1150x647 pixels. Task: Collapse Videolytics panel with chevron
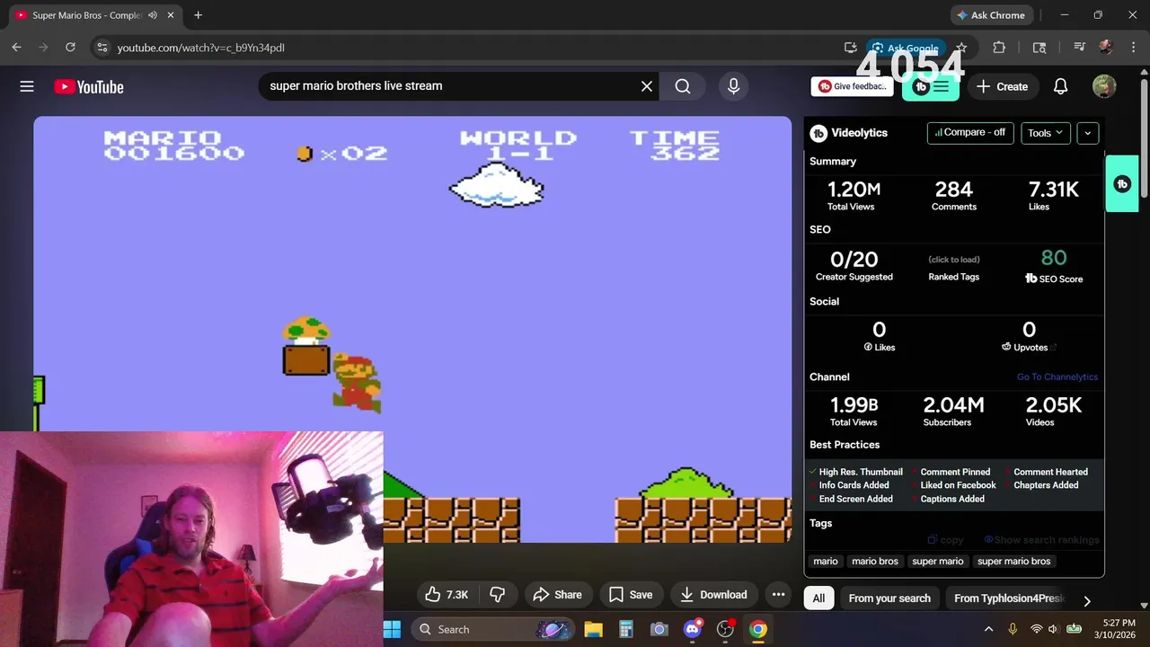point(1087,133)
